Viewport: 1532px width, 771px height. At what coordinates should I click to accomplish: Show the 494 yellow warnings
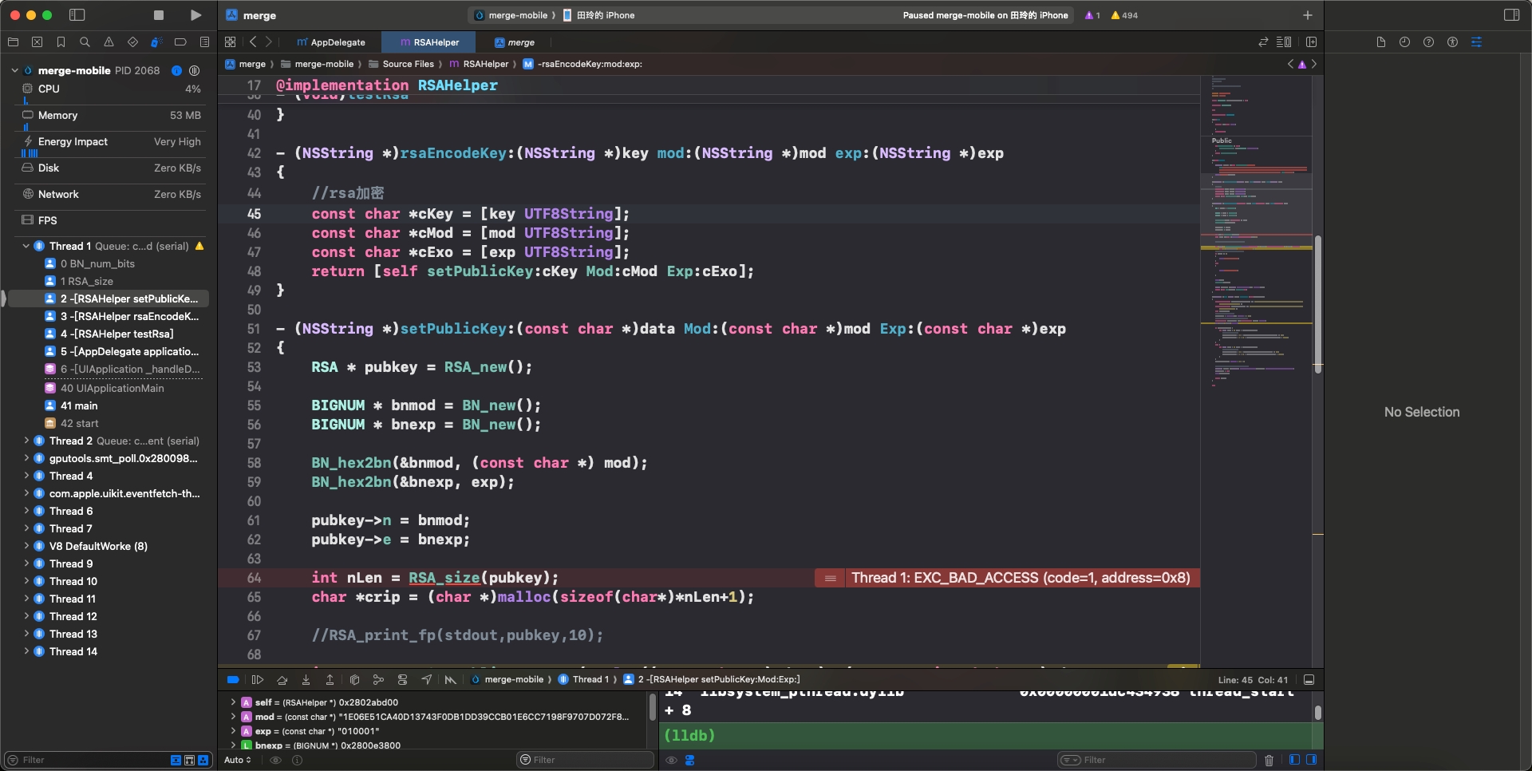click(1124, 15)
